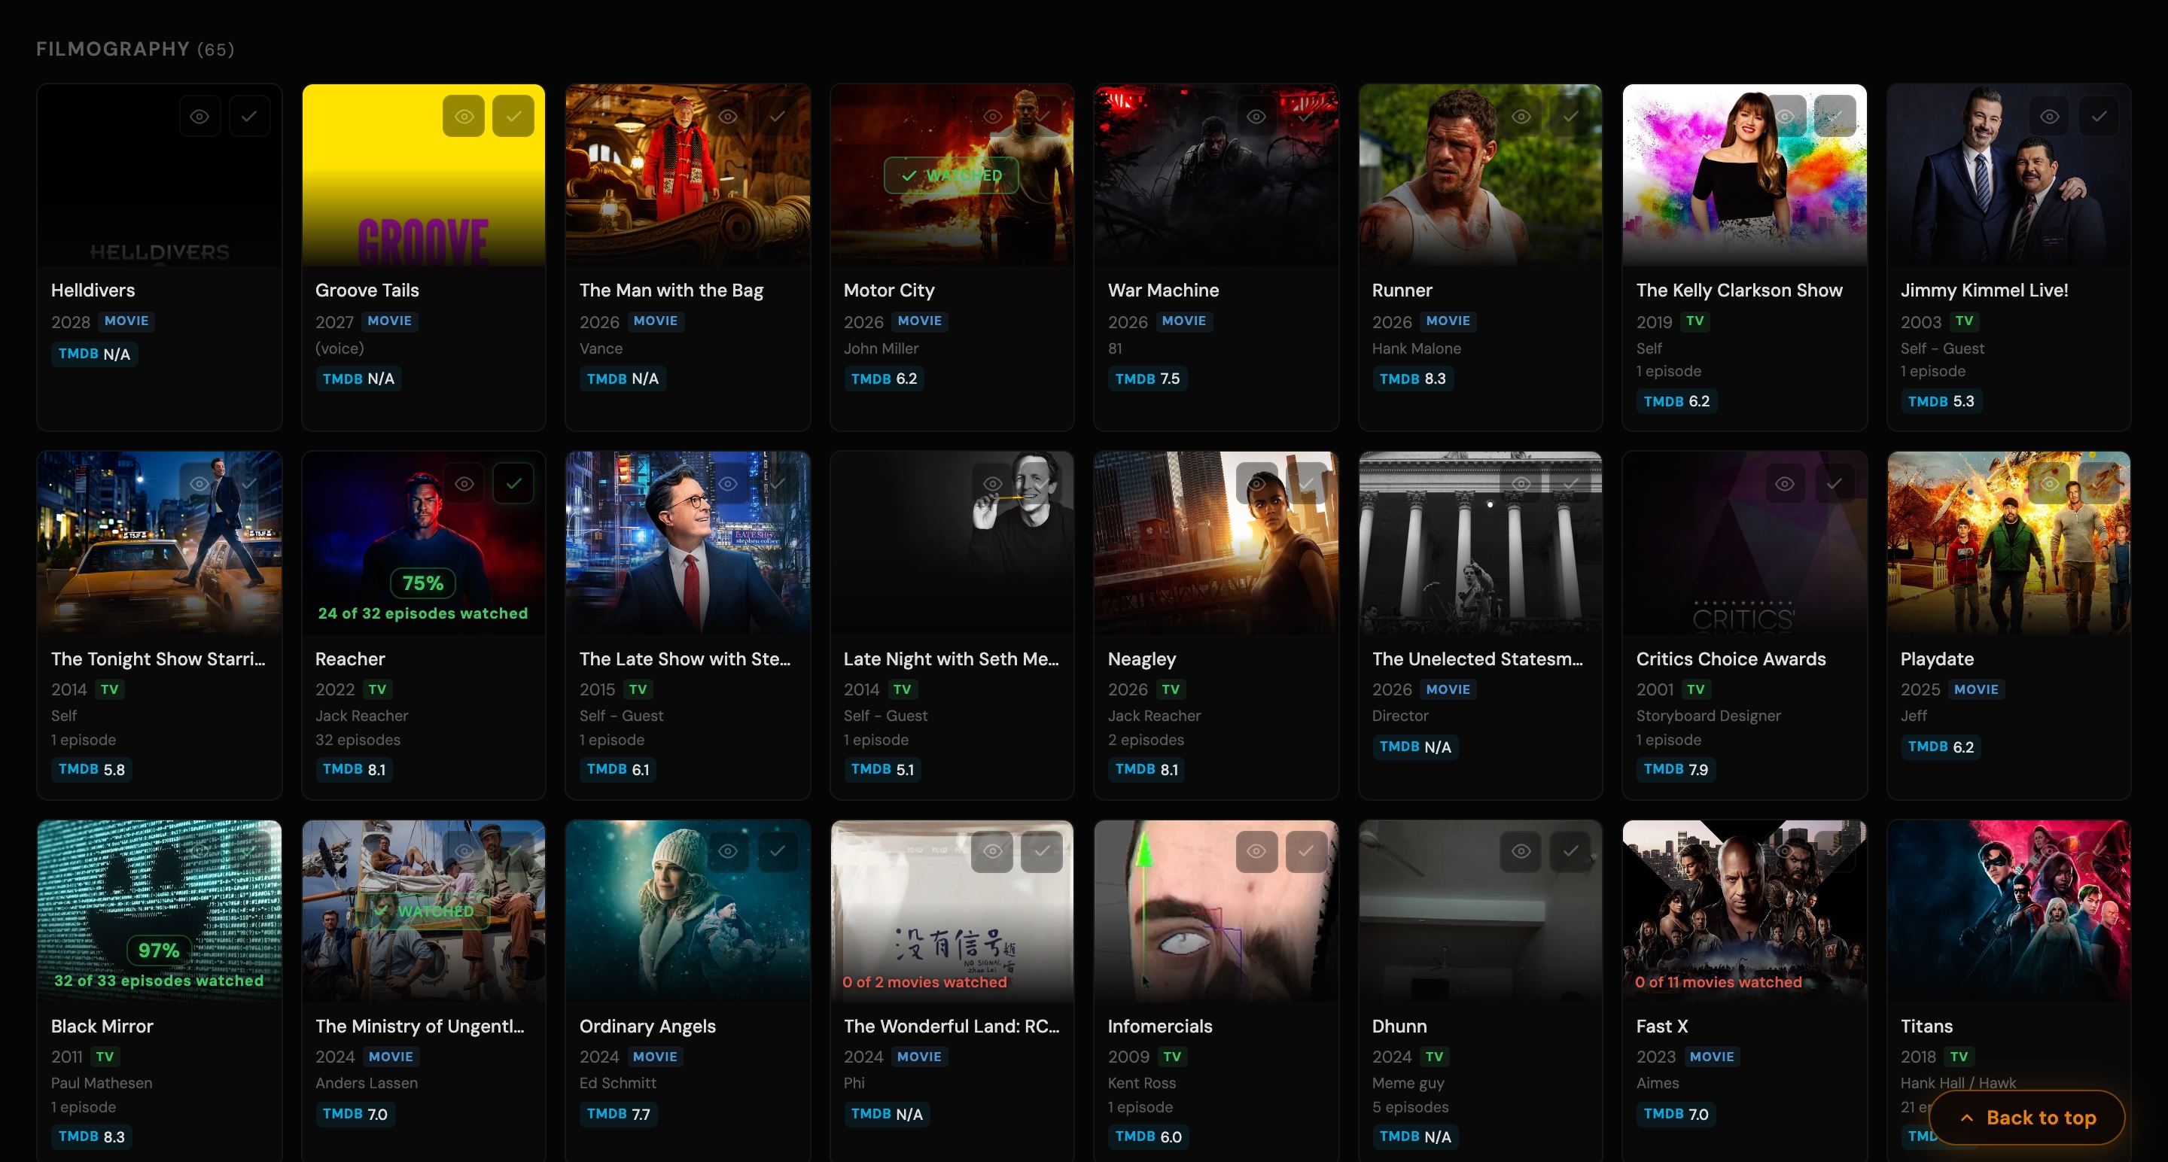Toggle eye icon on Reacher card

[464, 484]
